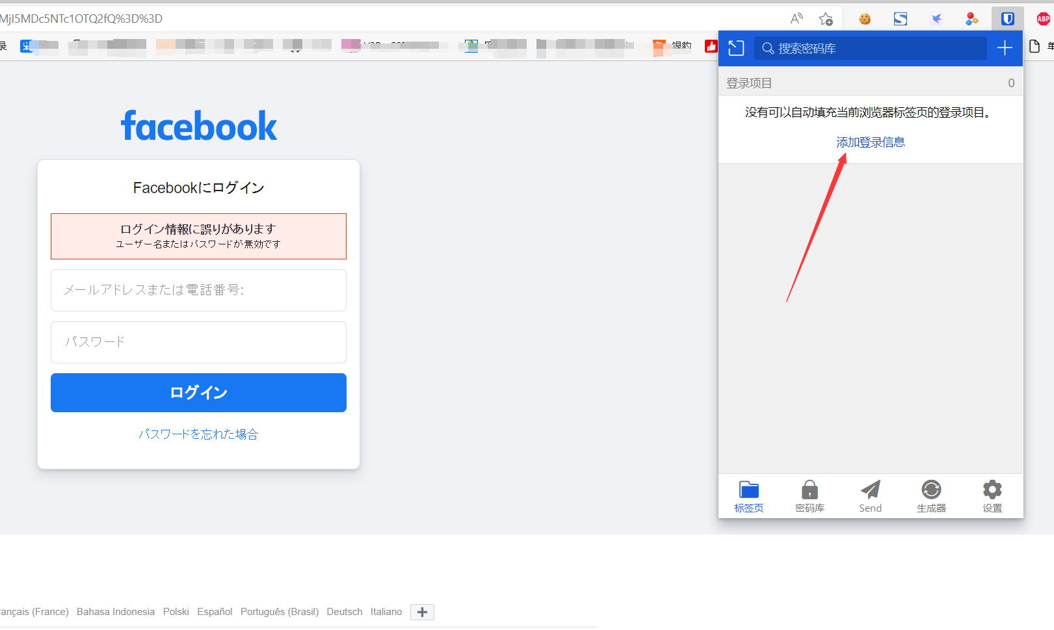Select Bahasa Indonesia language
The width and height of the screenshot is (1054, 630).
tap(116, 612)
